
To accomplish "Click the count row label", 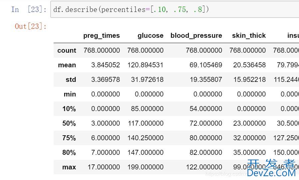I will (67, 50).
